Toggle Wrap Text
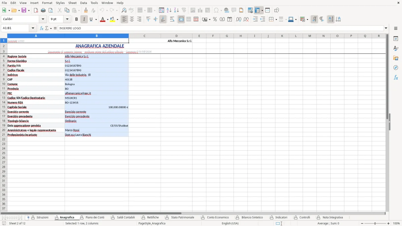The image size is (402, 226). coord(172,19)
